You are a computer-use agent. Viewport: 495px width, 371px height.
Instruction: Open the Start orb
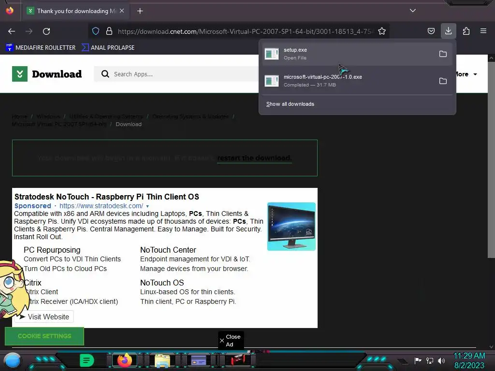click(13, 360)
